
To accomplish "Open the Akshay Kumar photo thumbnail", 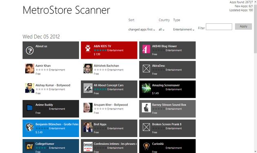I will (30, 88).
